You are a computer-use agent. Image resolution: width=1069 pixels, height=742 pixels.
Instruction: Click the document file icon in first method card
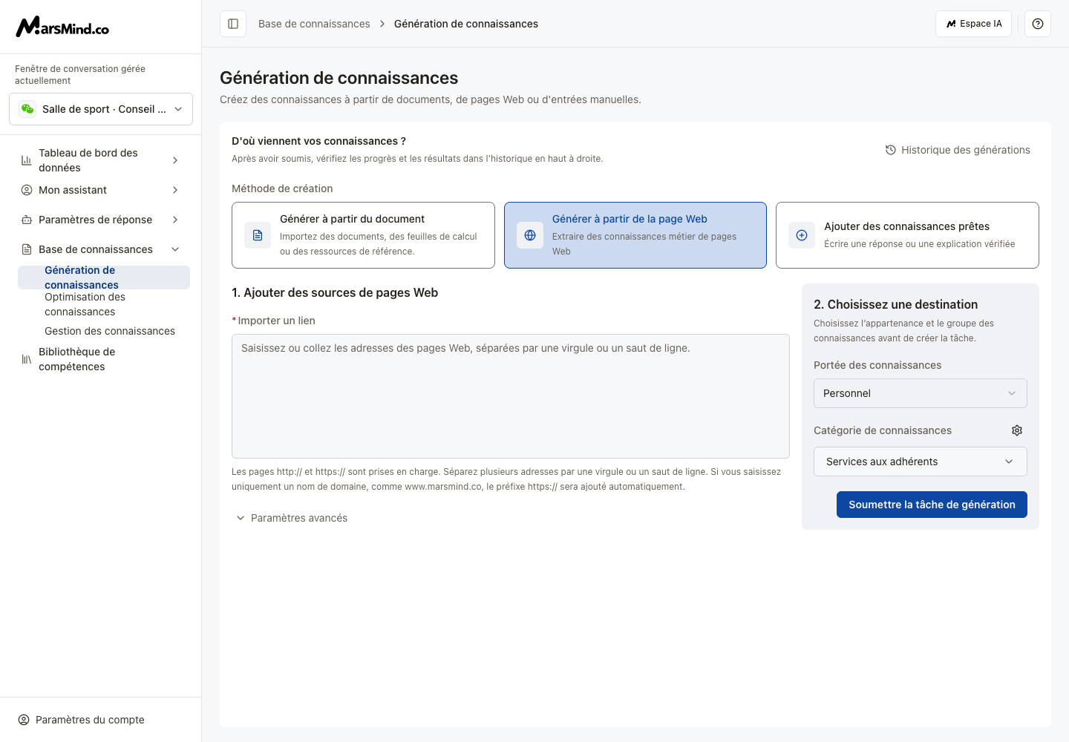258,235
